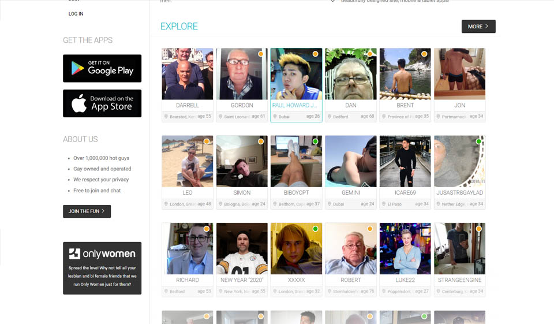The image size is (554, 324).
Task: Click the green online dot on XXXXX's photo
Action: (315, 229)
